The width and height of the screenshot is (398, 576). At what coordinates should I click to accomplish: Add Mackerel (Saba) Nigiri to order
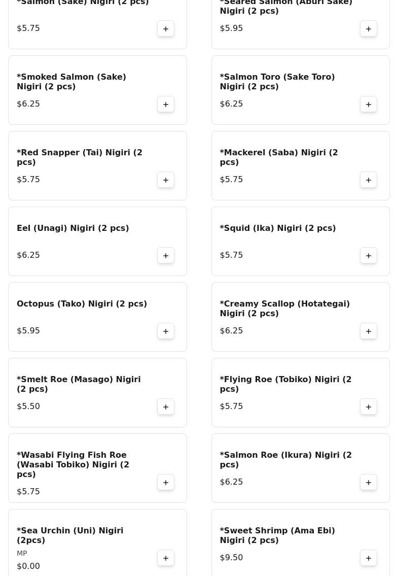coord(368,180)
